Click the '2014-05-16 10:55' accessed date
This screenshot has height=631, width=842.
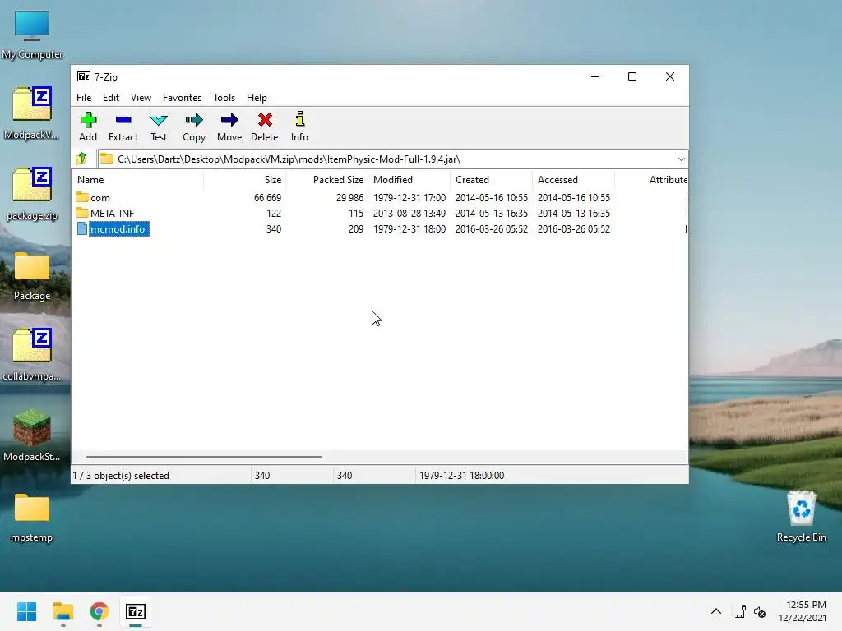[573, 197]
